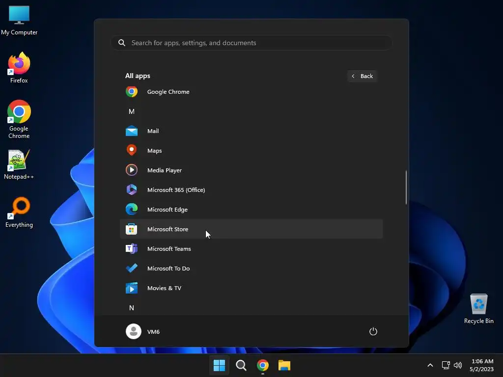503x377 pixels.
Task: Open File Explorer from the taskbar
Action: tap(284, 365)
